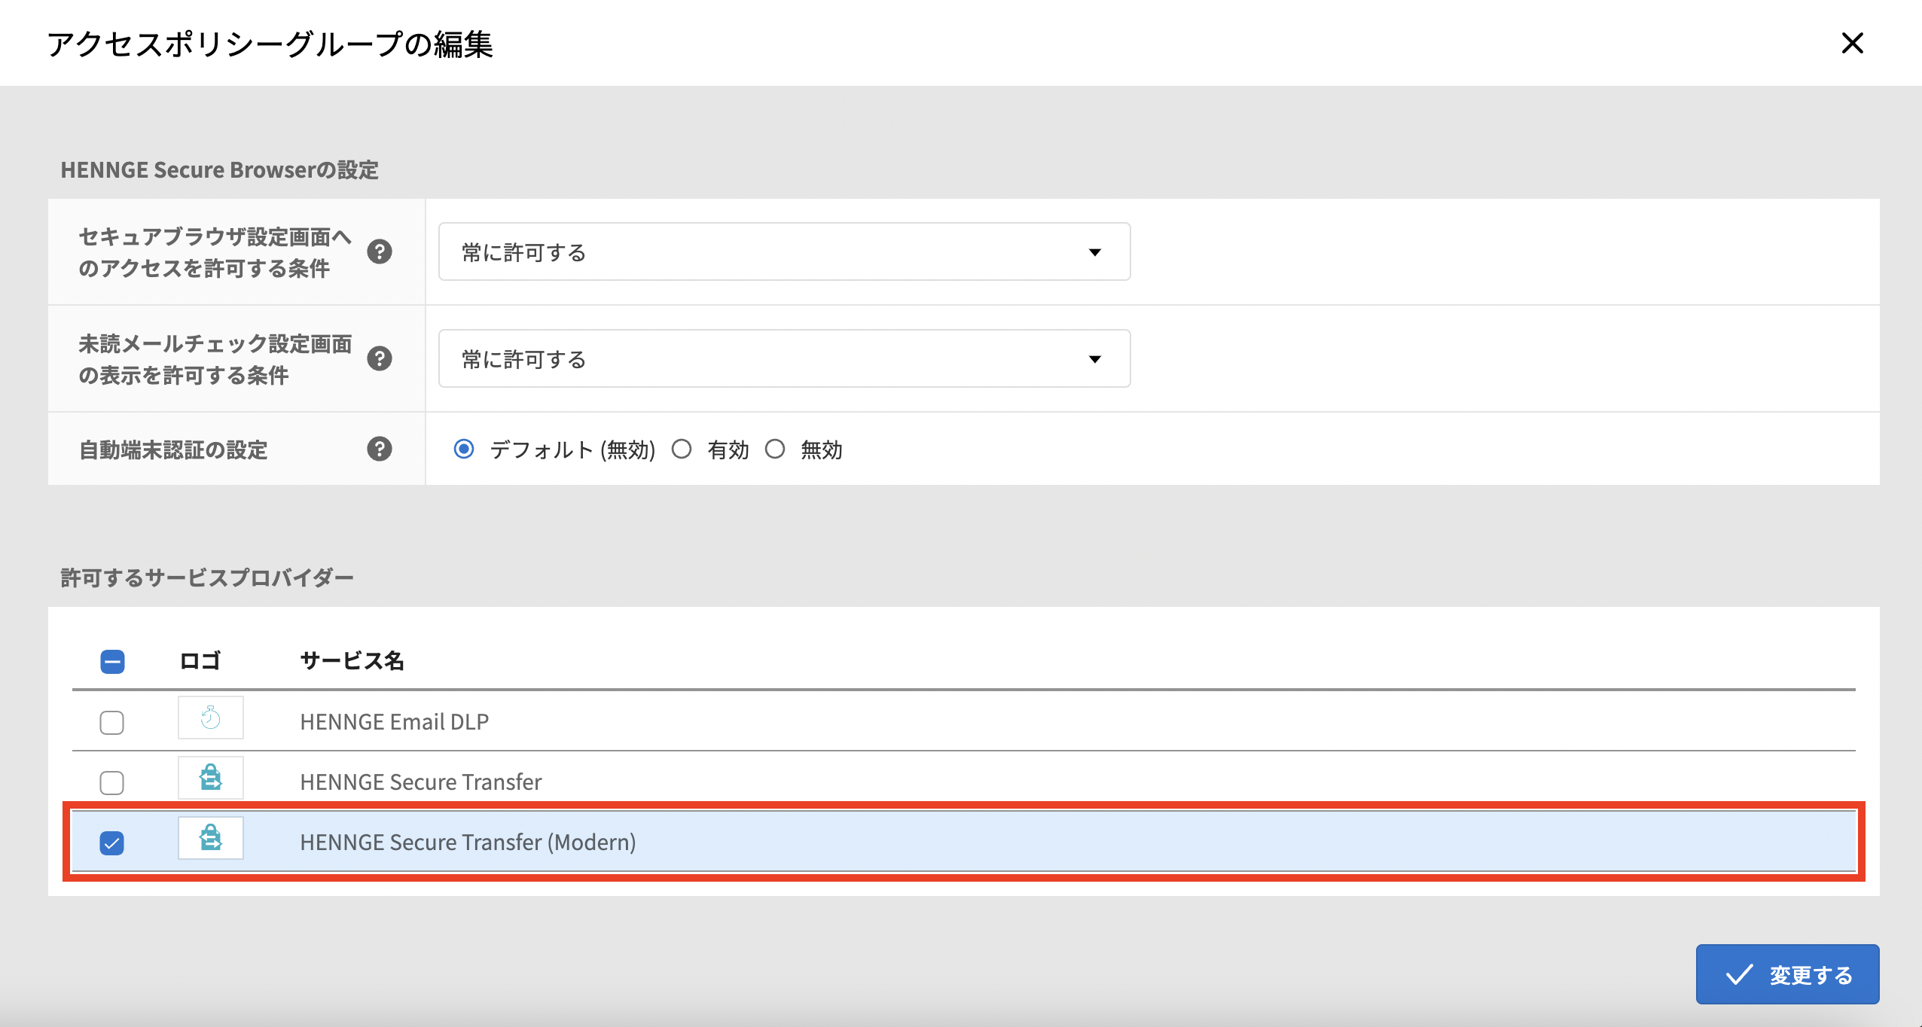Image resolution: width=1922 pixels, height=1027 pixels.
Task: Open help icon for セキュアブラウザ設定画面 condition
Action: pos(380,251)
